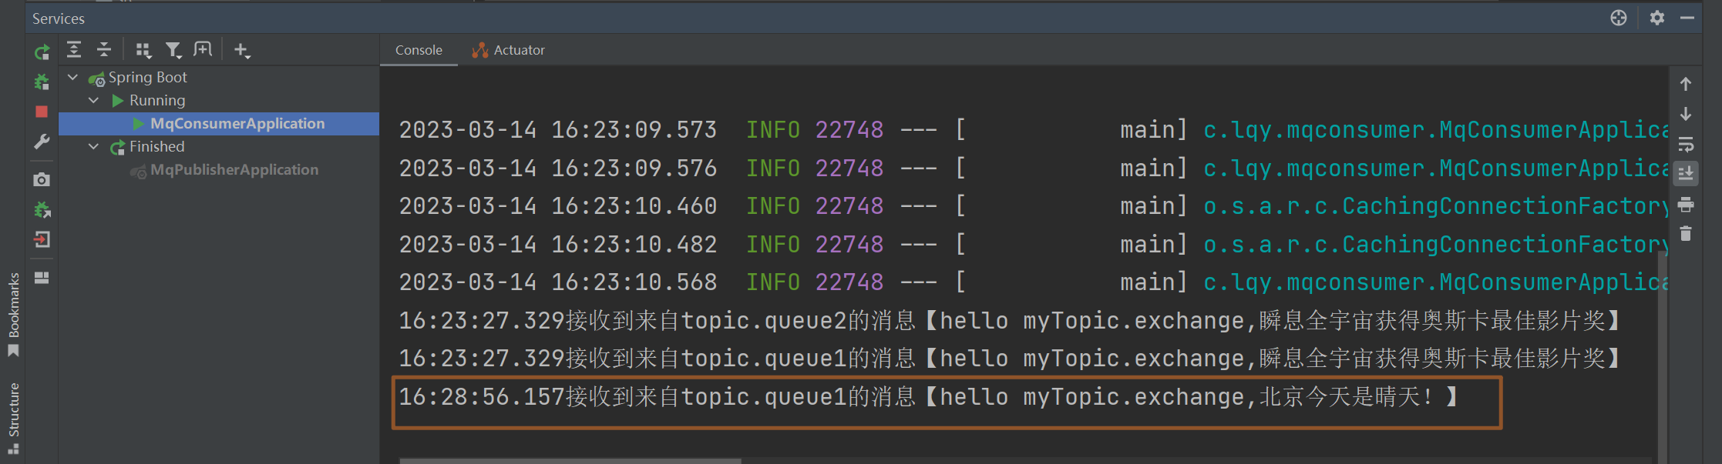1722x464 pixels.
Task: Select the Spring Boot tree item
Action: (148, 77)
